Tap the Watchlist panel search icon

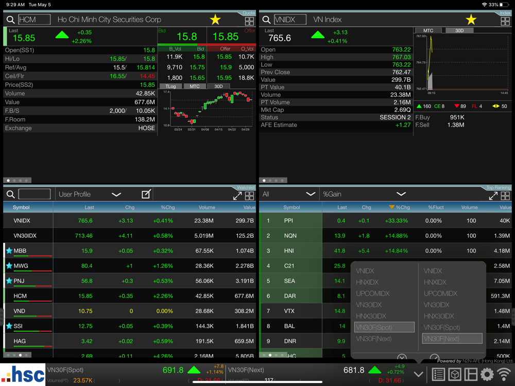coord(10,195)
